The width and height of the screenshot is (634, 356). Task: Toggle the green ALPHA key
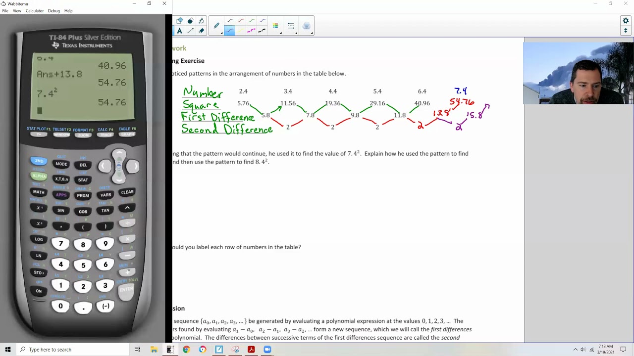39,176
